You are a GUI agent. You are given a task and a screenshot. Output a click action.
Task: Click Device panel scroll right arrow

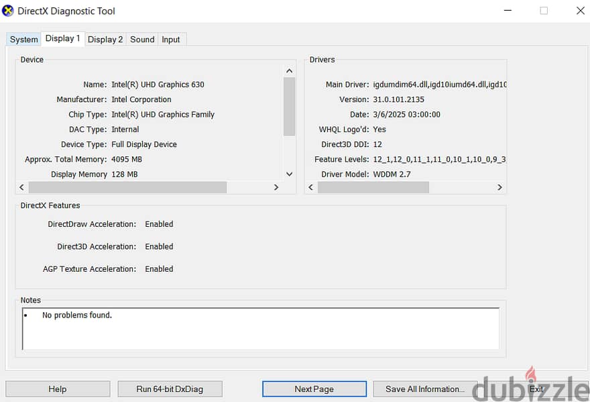[x=276, y=187]
